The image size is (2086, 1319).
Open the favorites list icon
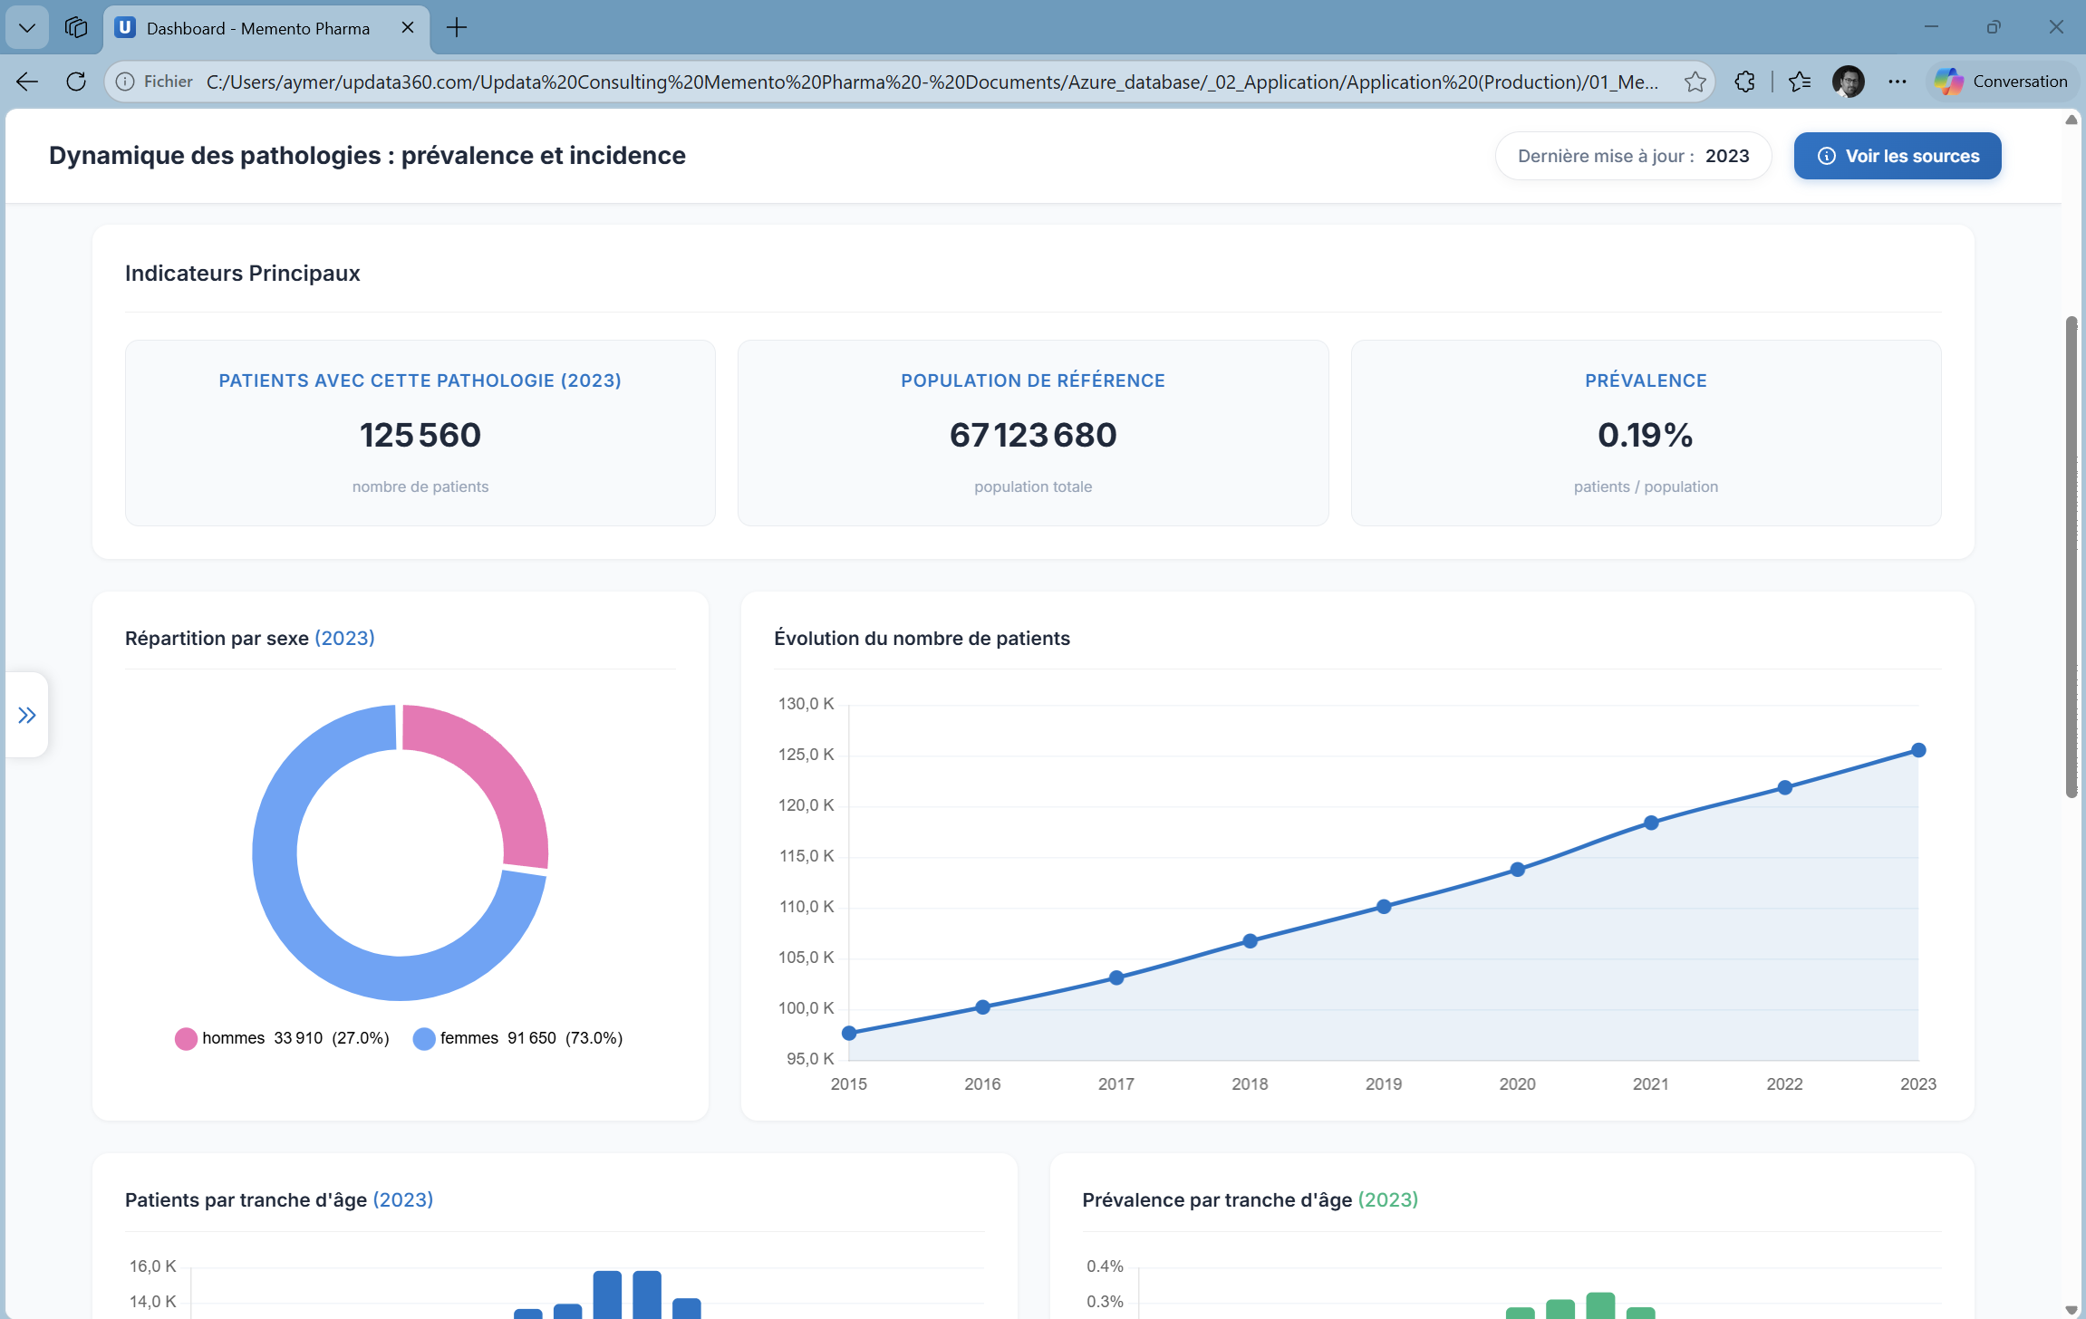[x=1800, y=82]
